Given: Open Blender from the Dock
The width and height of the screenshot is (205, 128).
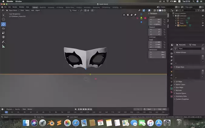Looking at the screenshot, I should point(51,123).
